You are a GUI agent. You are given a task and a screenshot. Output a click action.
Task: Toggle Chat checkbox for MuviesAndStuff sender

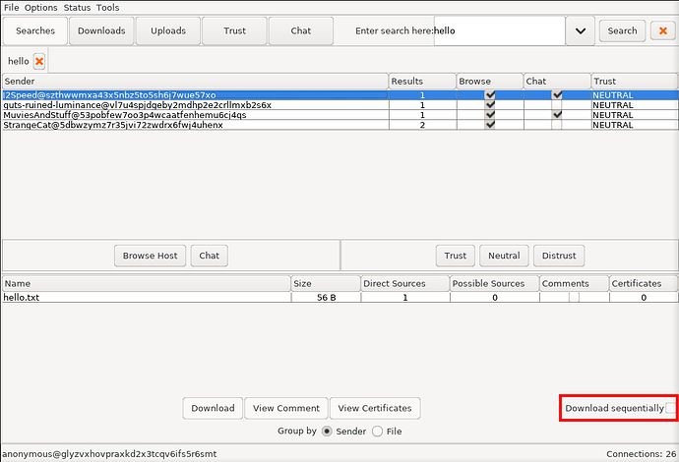[557, 115]
